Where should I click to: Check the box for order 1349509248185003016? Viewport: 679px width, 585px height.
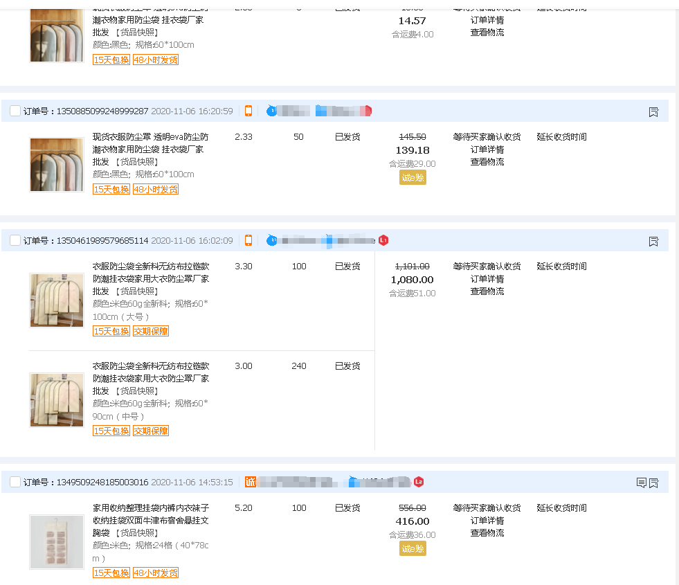pyautogui.click(x=15, y=482)
